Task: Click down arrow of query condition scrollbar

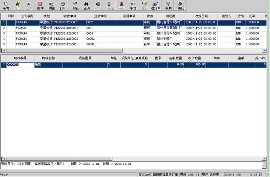Action: [x=264, y=167]
